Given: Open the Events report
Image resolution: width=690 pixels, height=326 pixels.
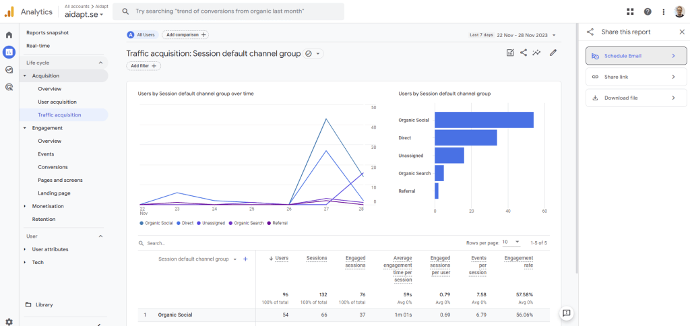Looking at the screenshot, I should pyautogui.click(x=46, y=154).
